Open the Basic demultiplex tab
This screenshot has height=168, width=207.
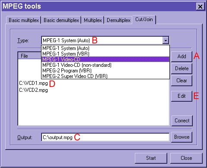pos(61,20)
